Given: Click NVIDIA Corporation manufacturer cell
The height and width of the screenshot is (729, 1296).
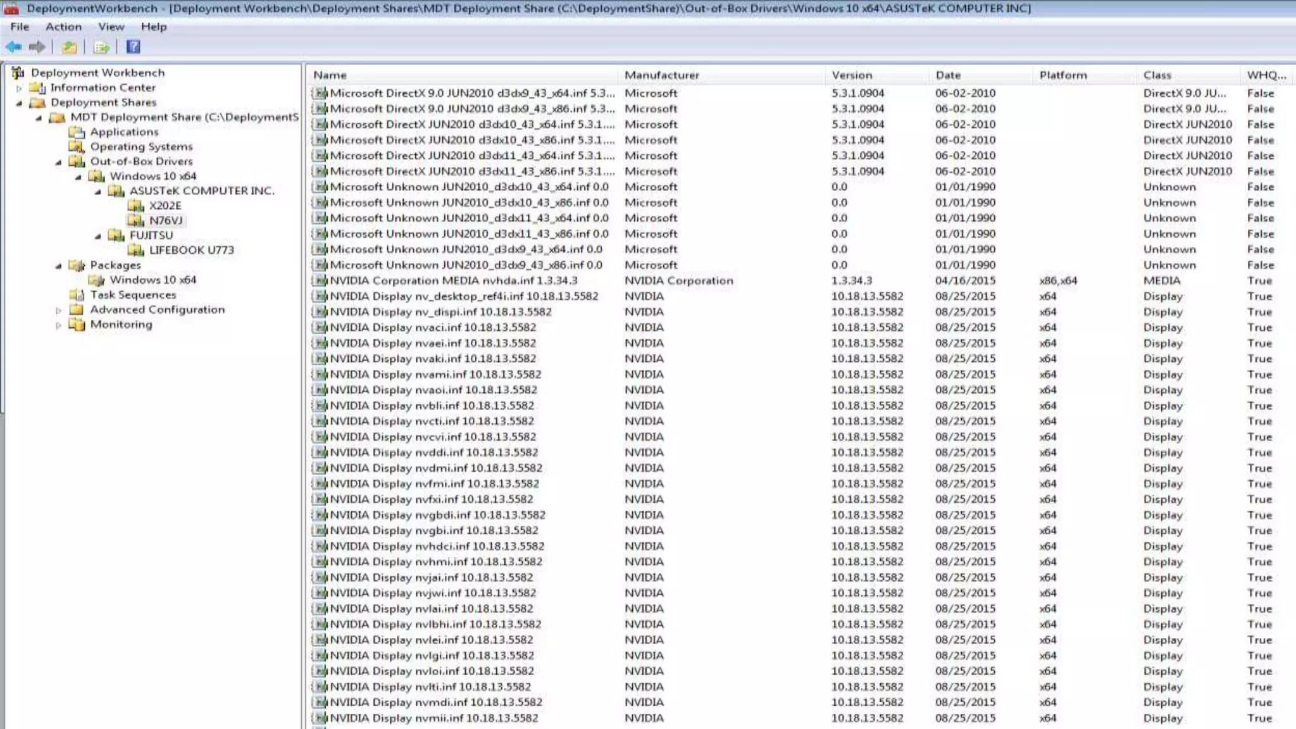Looking at the screenshot, I should coord(679,280).
